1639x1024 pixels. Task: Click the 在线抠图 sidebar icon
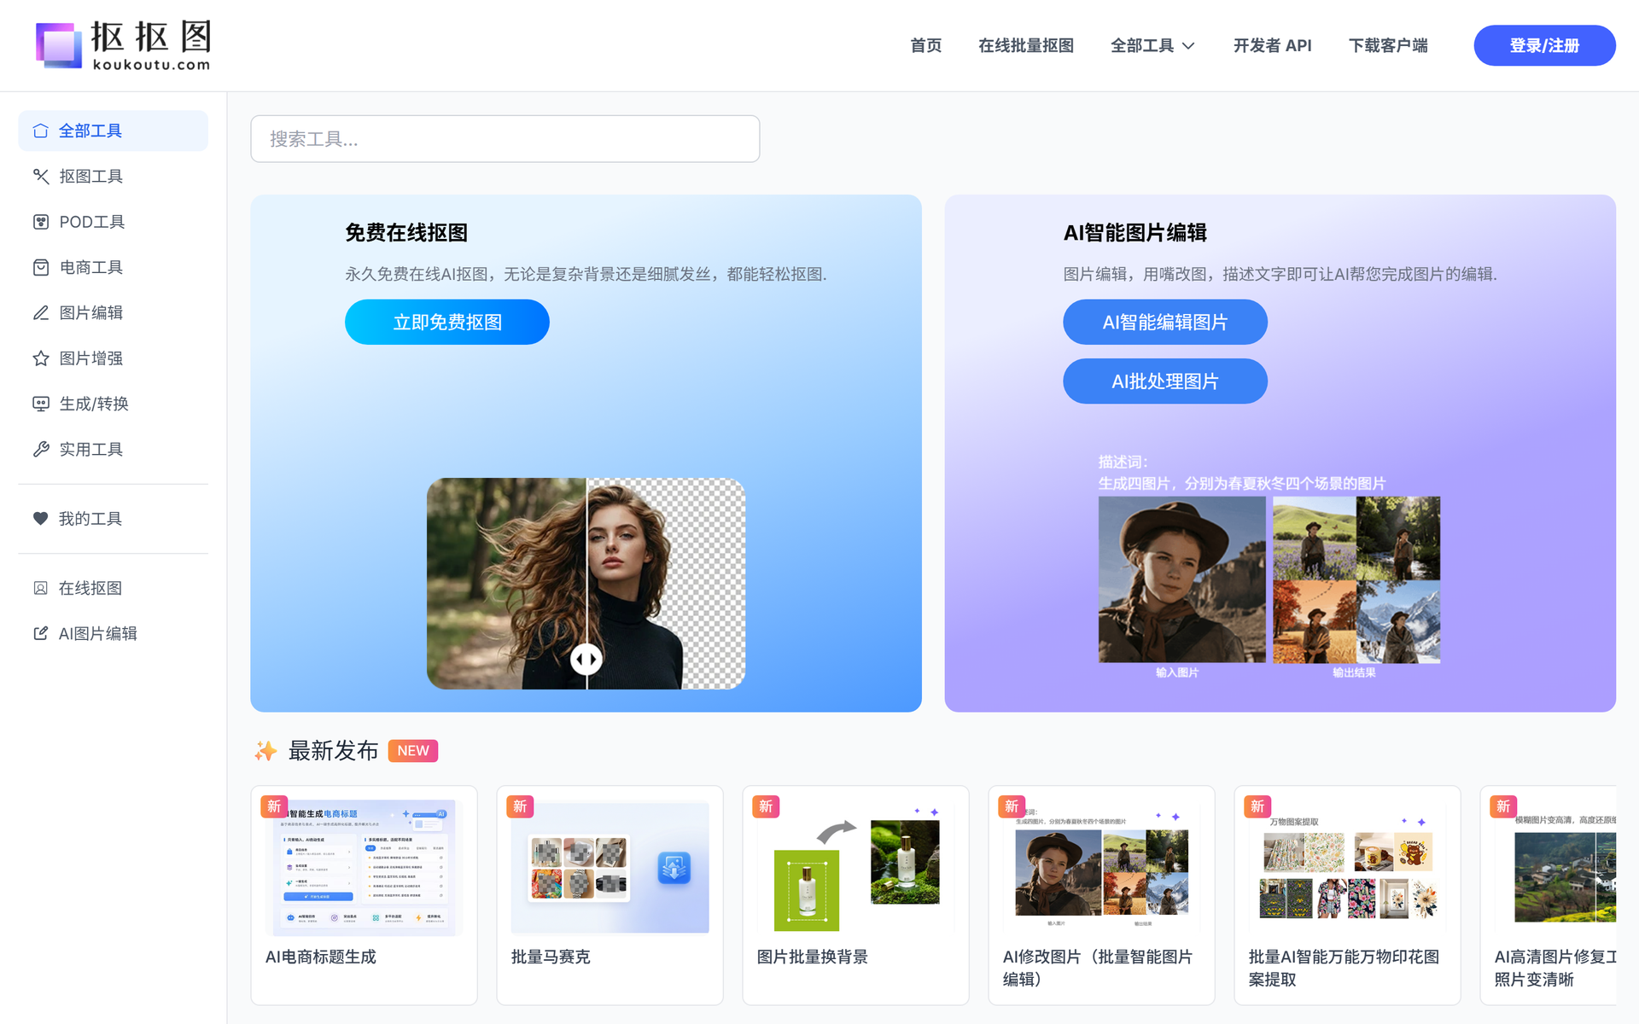(x=40, y=588)
